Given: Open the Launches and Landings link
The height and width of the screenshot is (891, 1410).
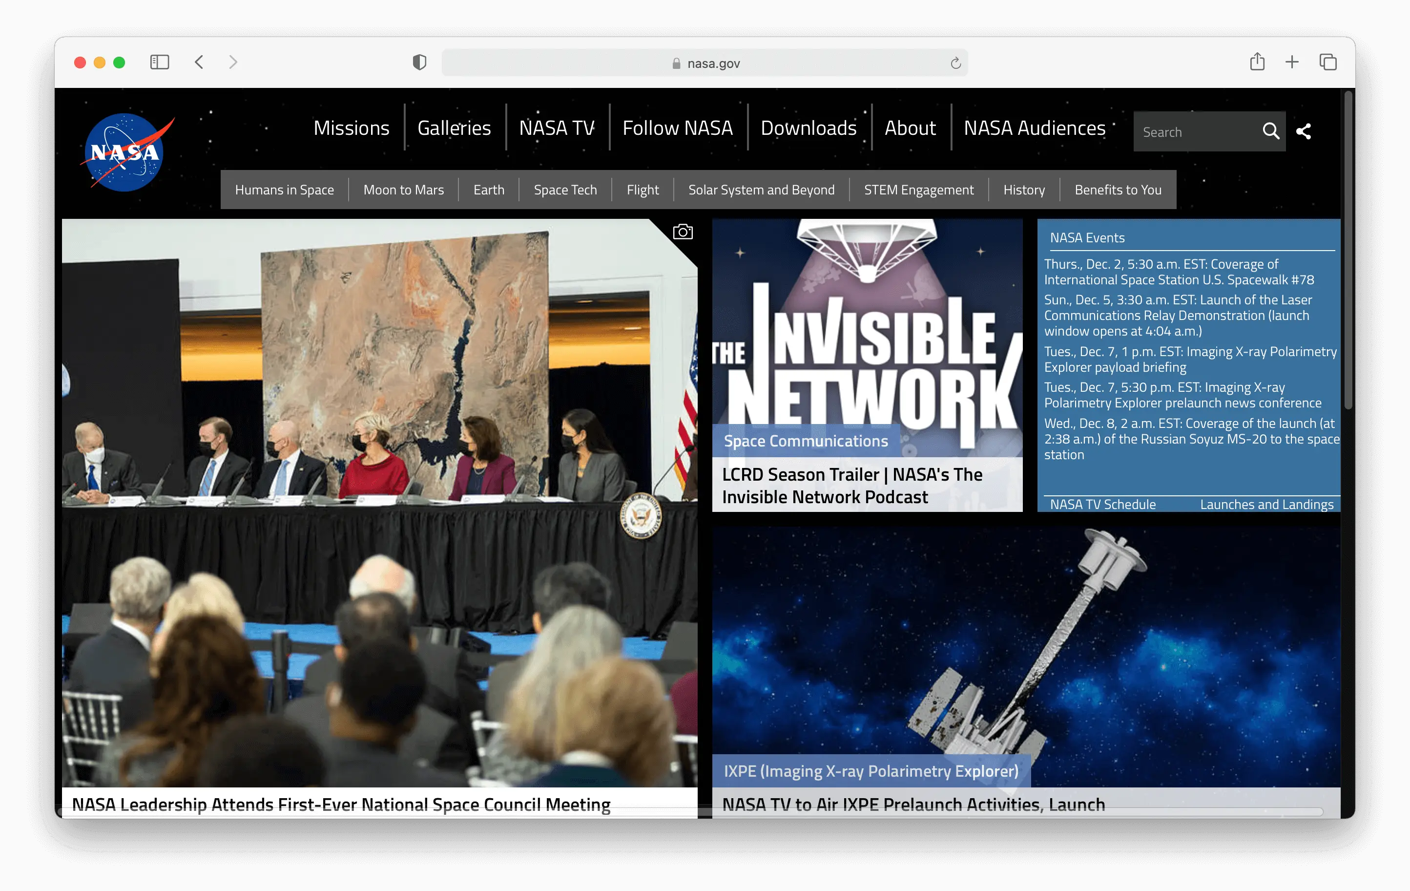Looking at the screenshot, I should point(1266,504).
